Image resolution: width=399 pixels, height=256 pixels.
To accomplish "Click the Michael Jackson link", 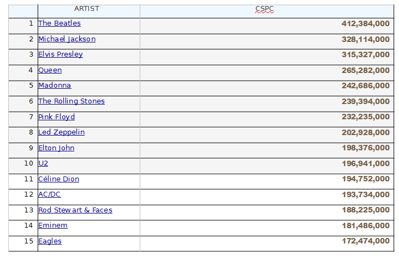I will coord(67,39).
